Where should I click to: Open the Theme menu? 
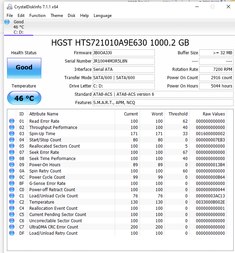point(57,16)
